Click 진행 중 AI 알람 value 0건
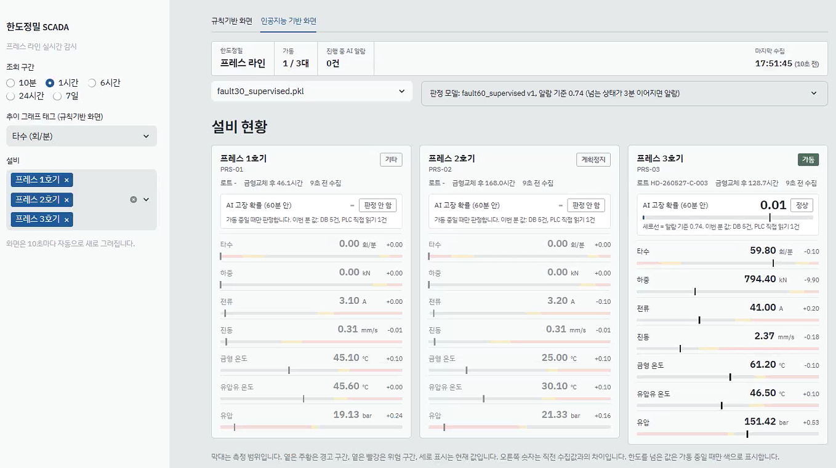This screenshot has height=468, width=836. point(333,63)
